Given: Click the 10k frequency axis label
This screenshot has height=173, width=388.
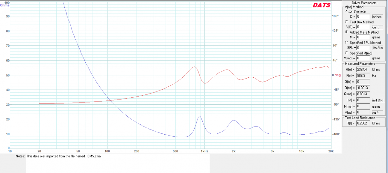Looking at the screenshot, I should (301, 151).
